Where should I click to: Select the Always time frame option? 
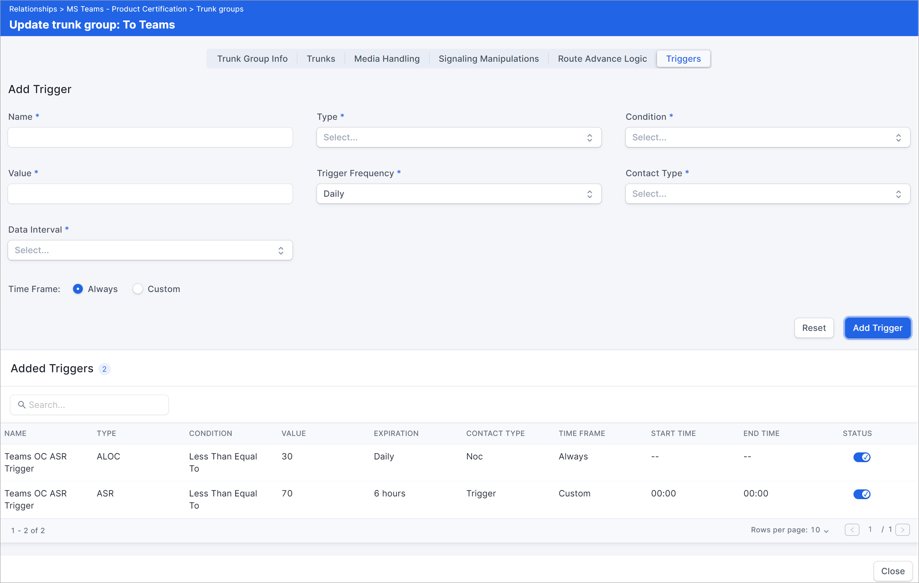coord(78,289)
